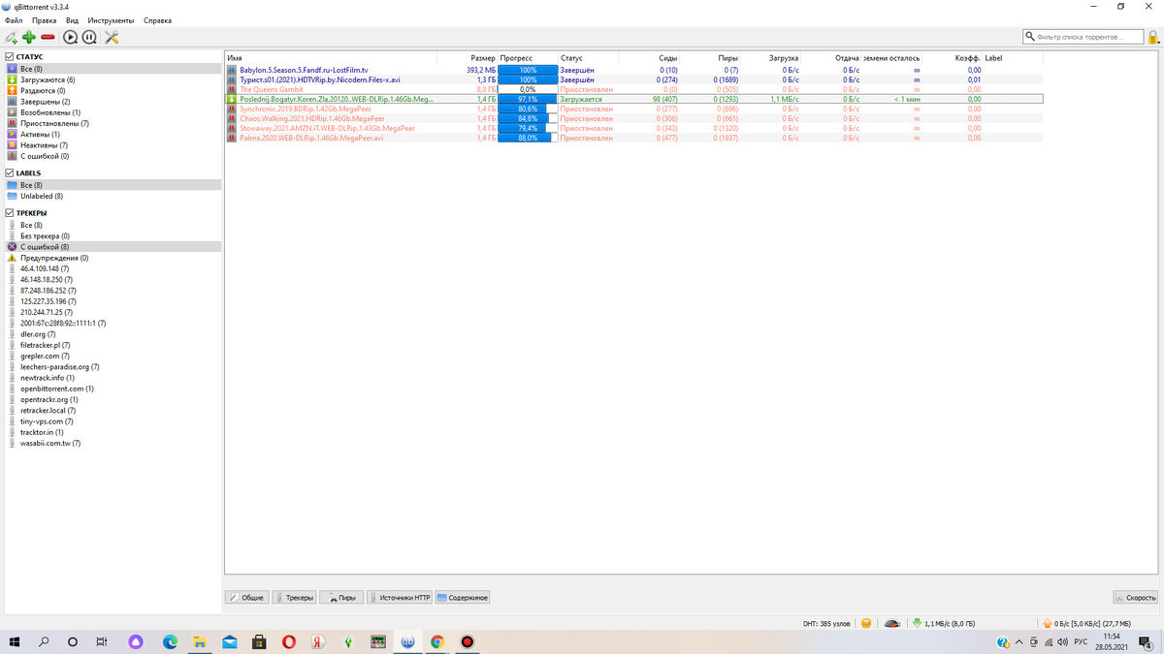
Task: Switch to the Источники HTTP tab
Action: coord(400,598)
